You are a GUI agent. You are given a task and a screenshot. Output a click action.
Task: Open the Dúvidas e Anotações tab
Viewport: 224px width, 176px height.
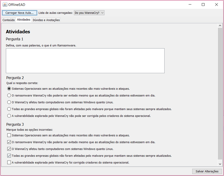tap(46, 20)
